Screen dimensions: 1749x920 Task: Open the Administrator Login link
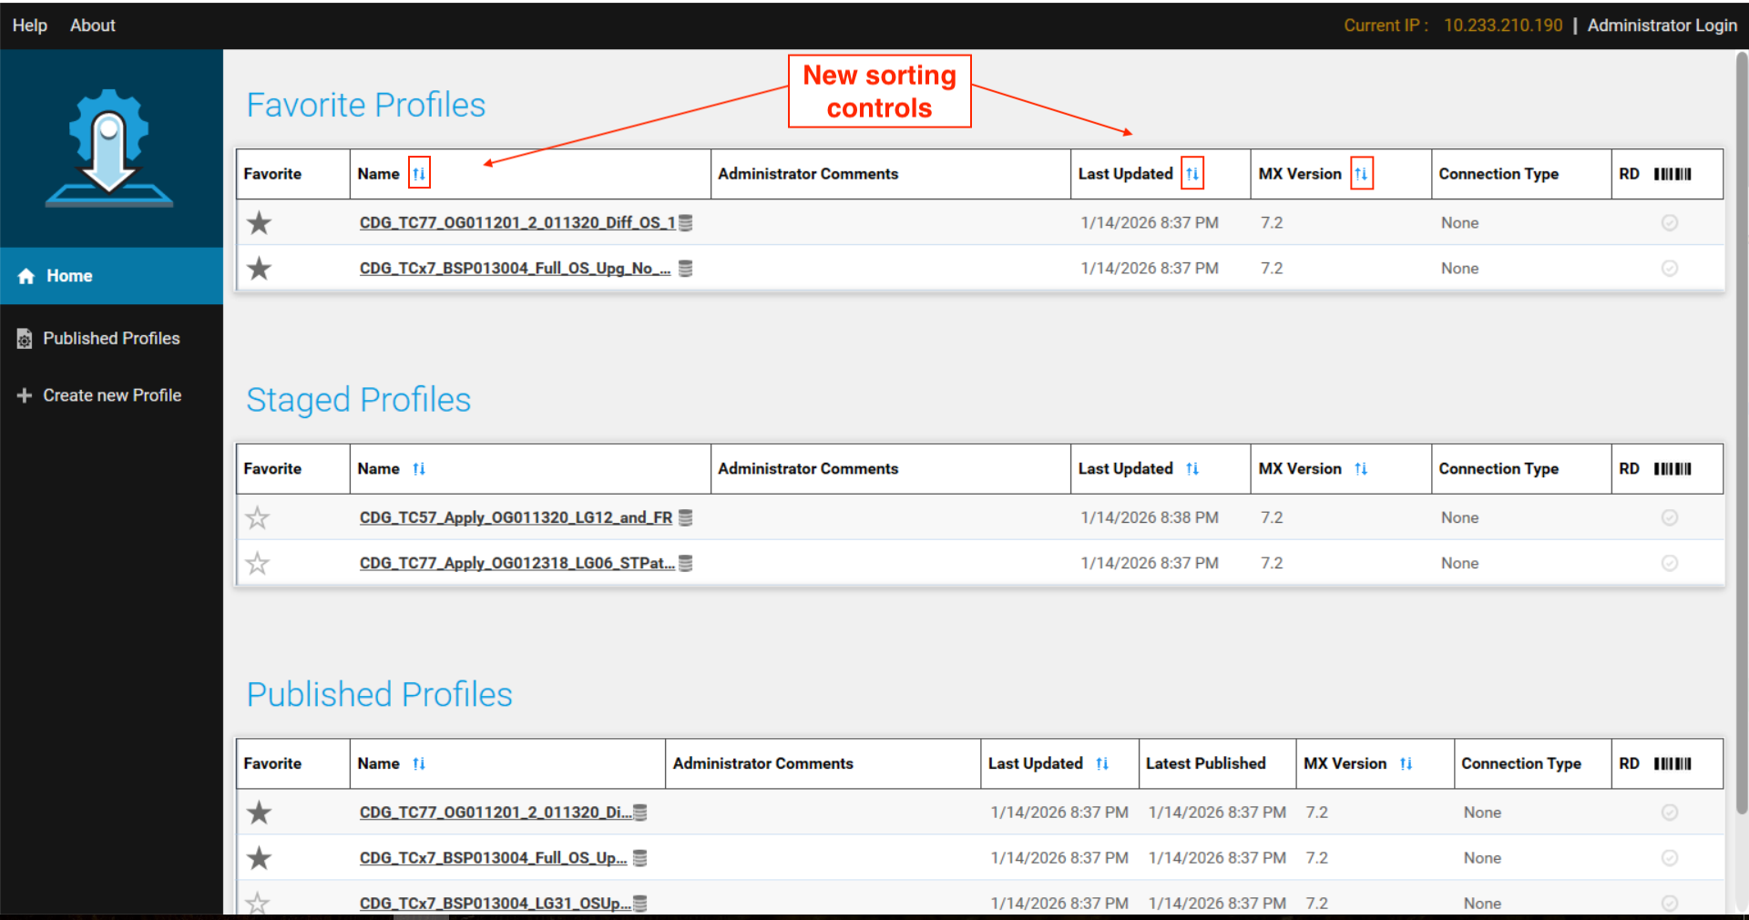point(1662,26)
